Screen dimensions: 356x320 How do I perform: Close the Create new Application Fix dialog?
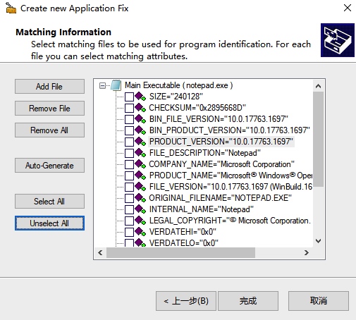[x=348, y=8]
